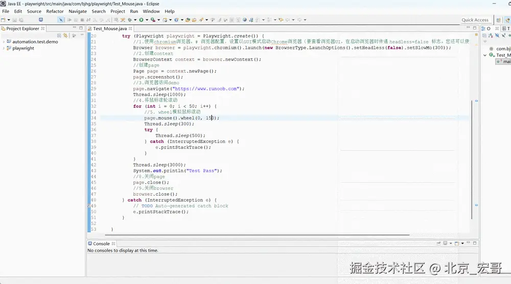
Task: Open the Debug dropdown arrow
Action: pyautogui.click(x=135, y=20)
